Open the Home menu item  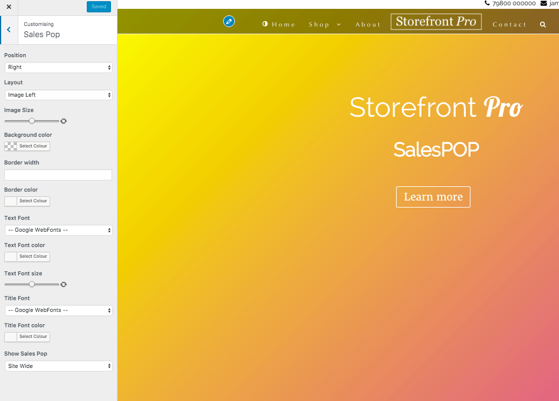point(283,25)
